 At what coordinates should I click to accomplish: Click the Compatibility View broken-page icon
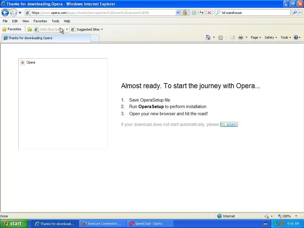click(x=194, y=13)
